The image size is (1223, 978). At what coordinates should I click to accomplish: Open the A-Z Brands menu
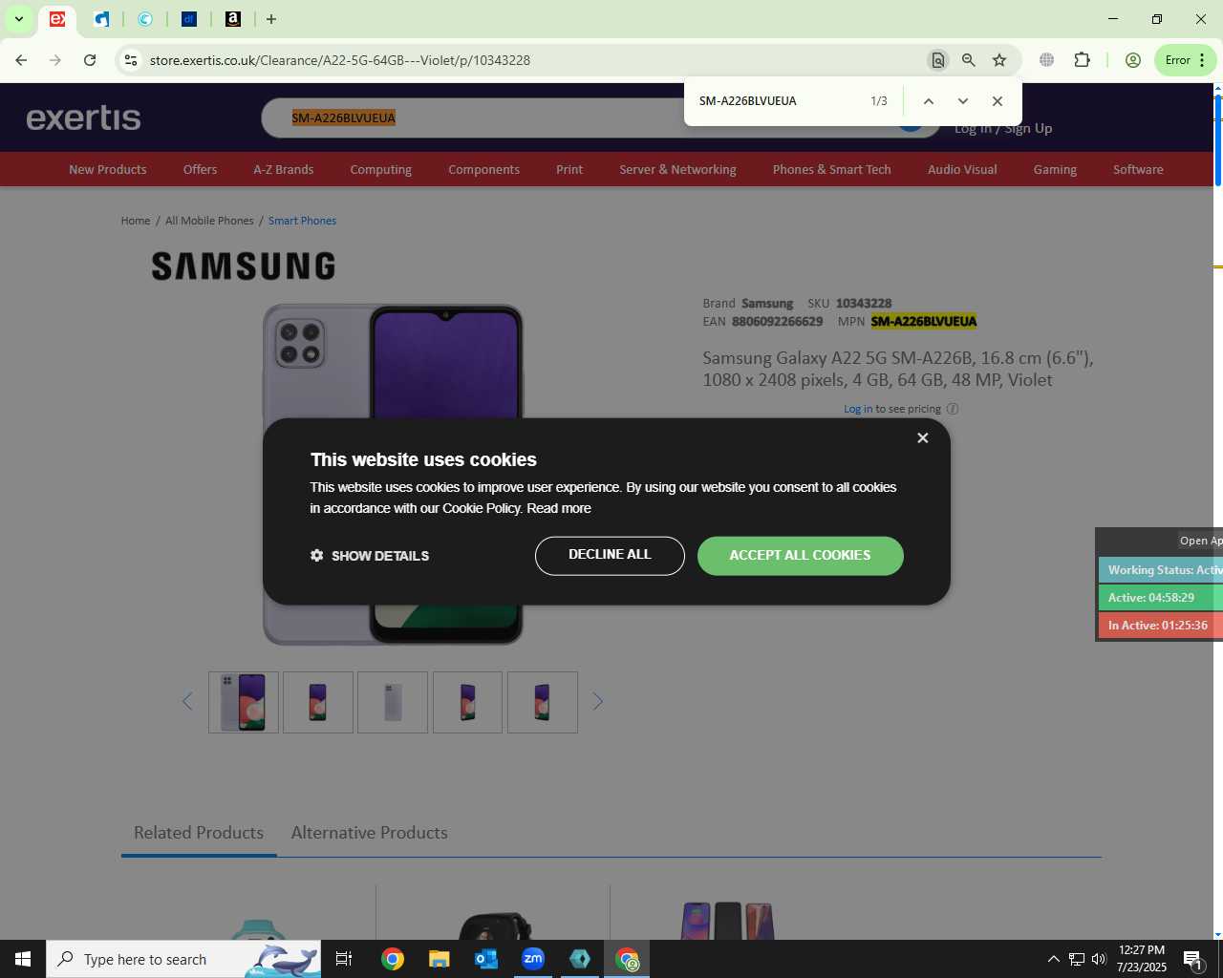click(x=283, y=170)
